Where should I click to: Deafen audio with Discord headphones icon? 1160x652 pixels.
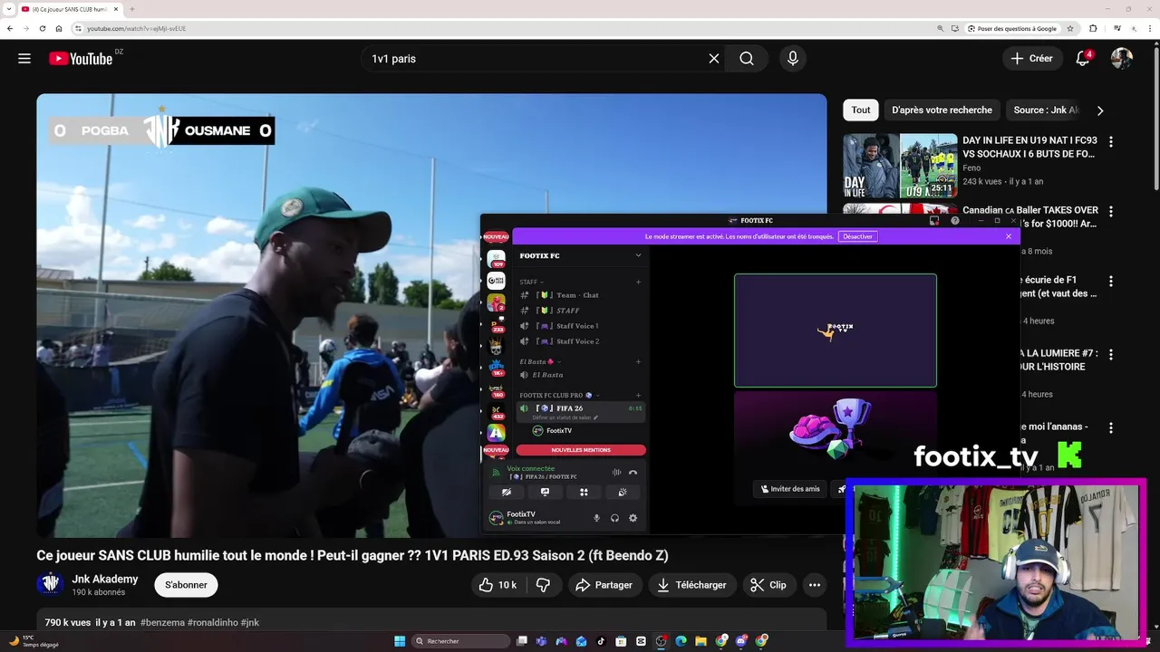(614, 518)
